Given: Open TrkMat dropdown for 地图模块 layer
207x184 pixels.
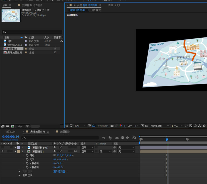Looking at the screenshot, I should (x=105, y=151).
